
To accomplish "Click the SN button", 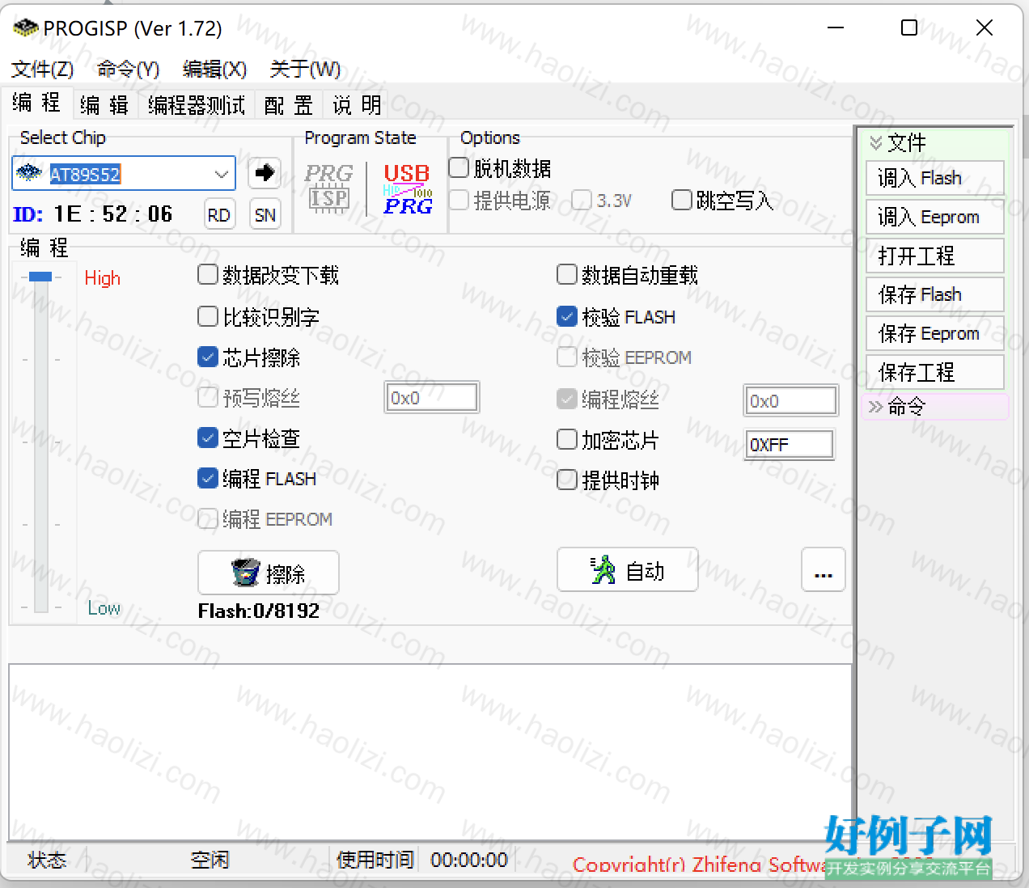I will click(265, 215).
